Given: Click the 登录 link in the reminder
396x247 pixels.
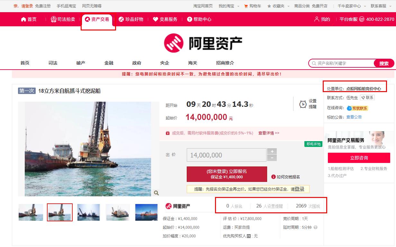Looking at the screenshot, I should pos(300,189).
